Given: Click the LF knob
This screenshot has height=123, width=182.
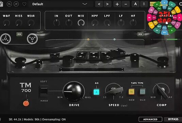Looking at the screenshot, I should pos(121,23).
